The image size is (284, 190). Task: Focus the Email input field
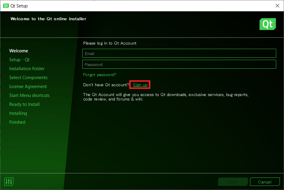pos(179,53)
